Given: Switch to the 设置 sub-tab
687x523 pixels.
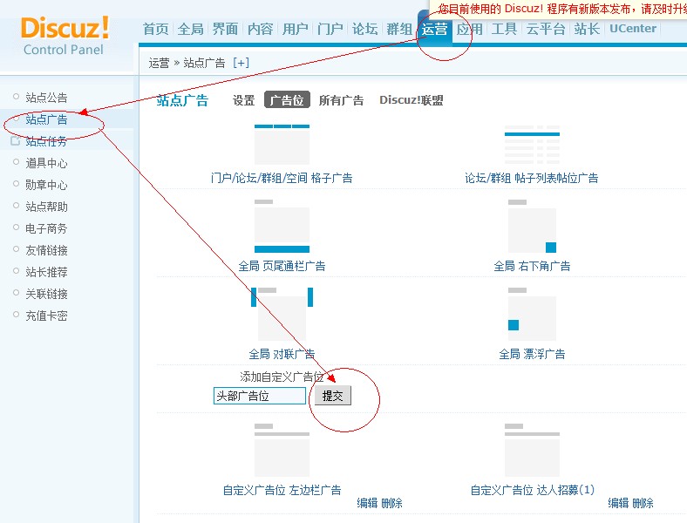Looking at the screenshot, I should tap(243, 100).
